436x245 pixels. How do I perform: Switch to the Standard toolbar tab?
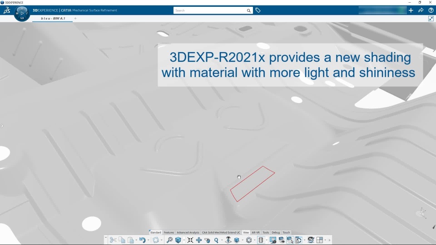click(x=155, y=232)
